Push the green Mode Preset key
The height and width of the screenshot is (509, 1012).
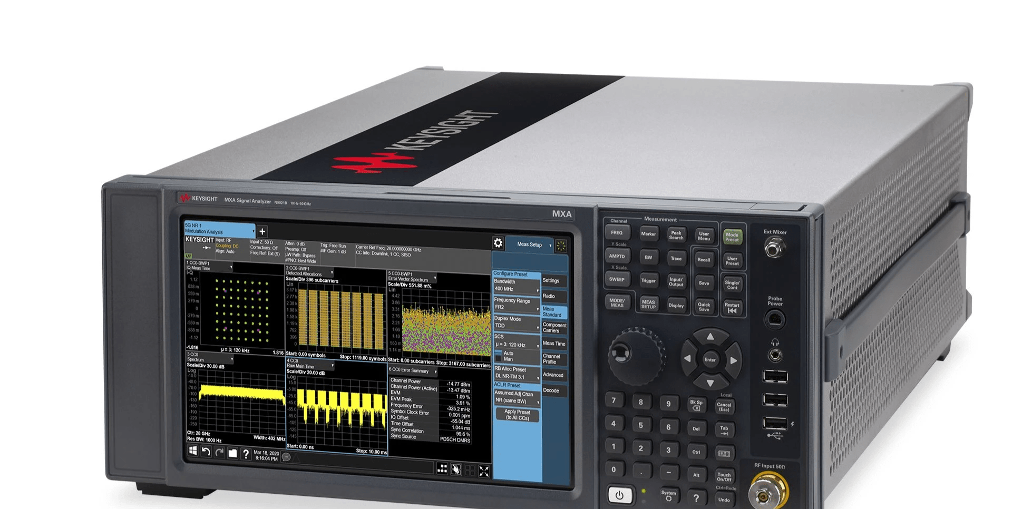tap(732, 237)
